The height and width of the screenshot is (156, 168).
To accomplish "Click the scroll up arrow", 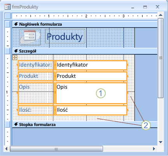I will [x=161, y=15].
